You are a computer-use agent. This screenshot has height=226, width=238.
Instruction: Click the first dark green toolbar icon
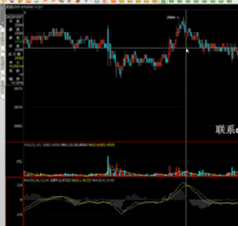tap(163, 1)
